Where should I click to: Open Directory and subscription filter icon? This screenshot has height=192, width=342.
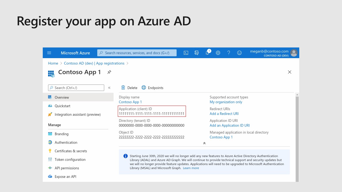(x=197, y=53)
